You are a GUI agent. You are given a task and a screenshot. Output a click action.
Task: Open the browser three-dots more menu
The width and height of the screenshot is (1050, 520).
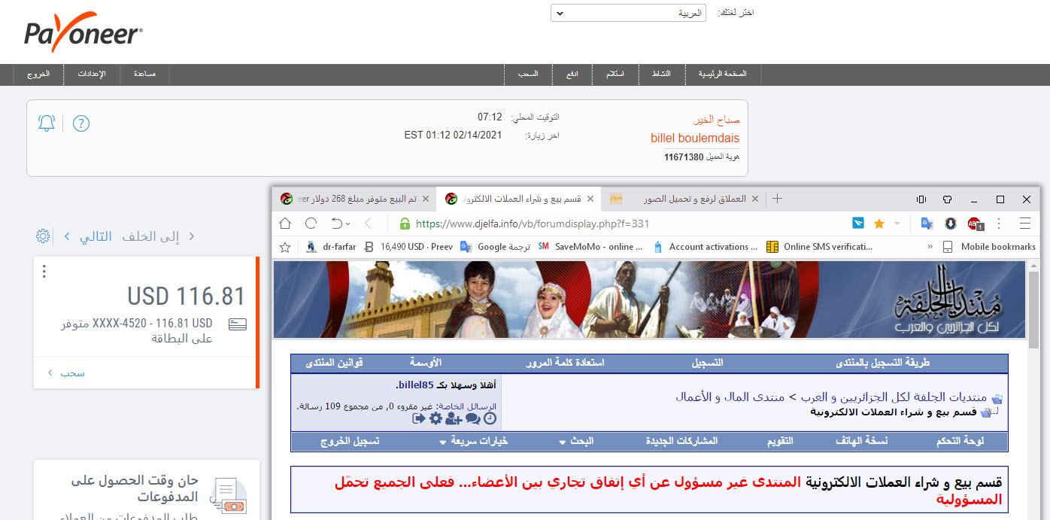[x=1000, y=224]
